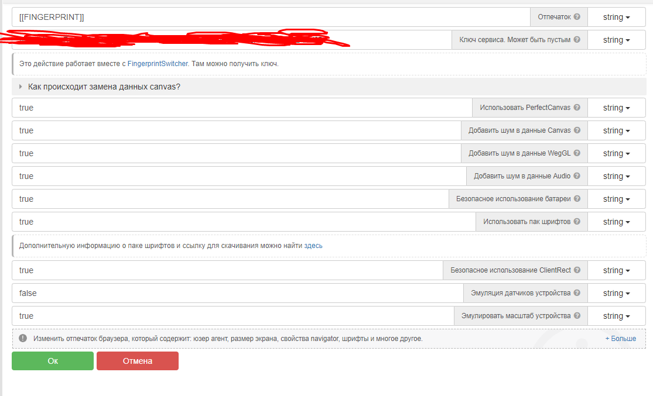
Task: Open string dropdown for Использовать пак шрифтов
Action: pos(616,222)
